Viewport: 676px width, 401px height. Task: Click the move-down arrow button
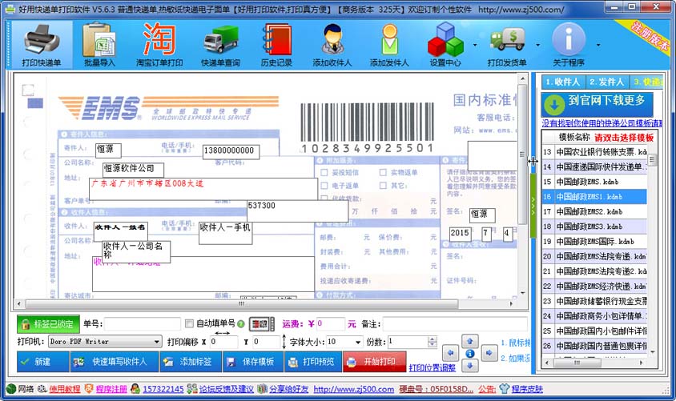pyautogui.click(x=470, y=366)
